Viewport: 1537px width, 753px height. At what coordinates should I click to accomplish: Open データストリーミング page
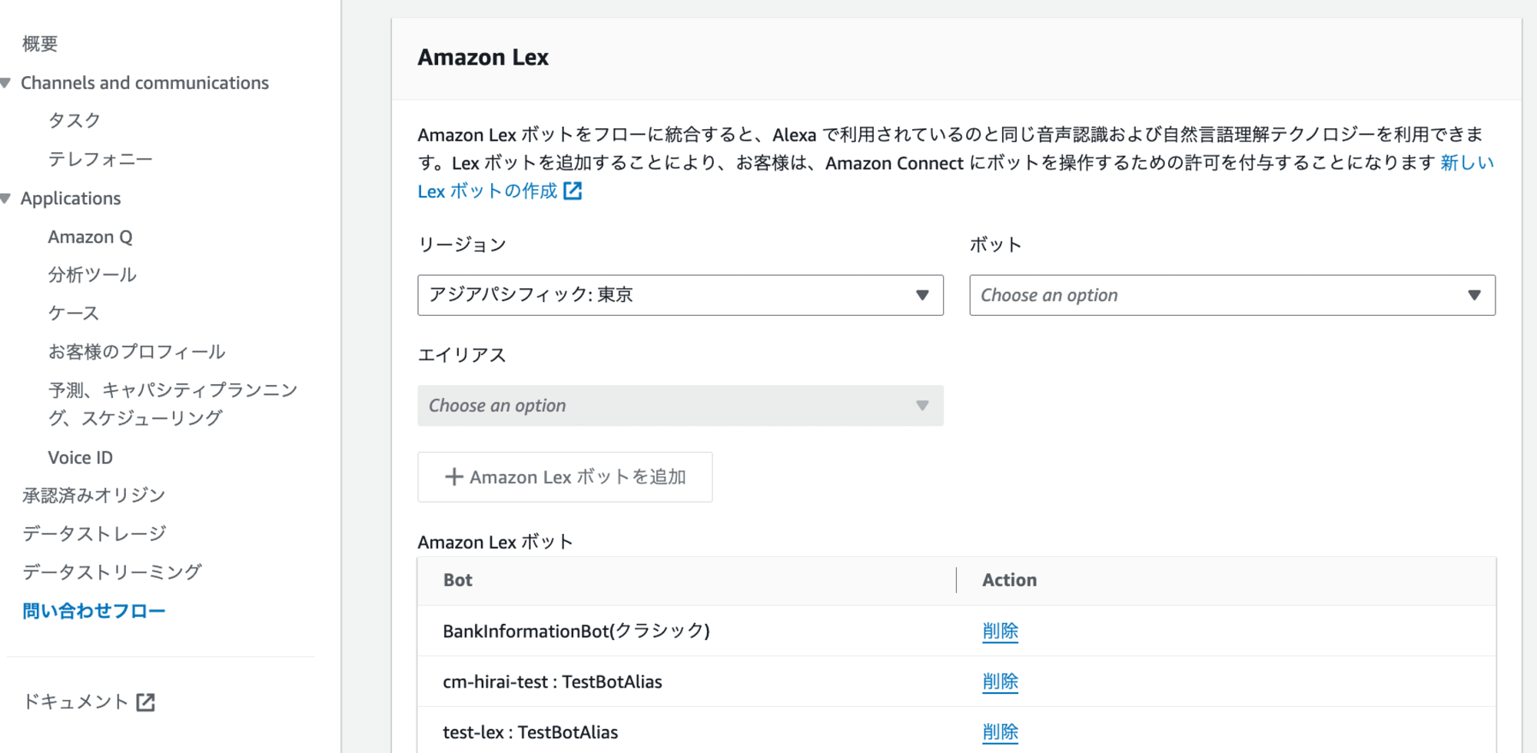point(112,572)
